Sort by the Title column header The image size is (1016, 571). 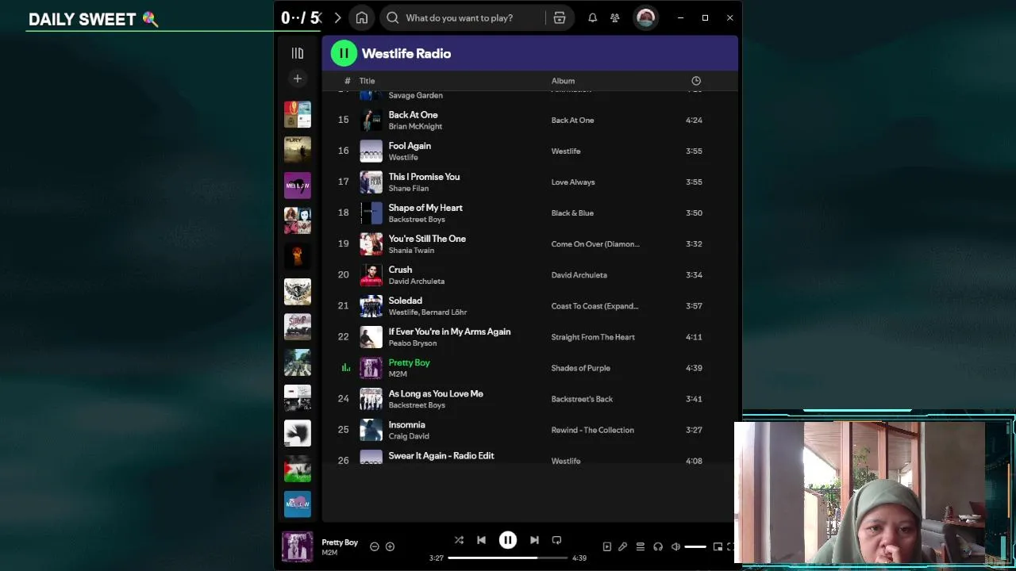coord(367,81)
